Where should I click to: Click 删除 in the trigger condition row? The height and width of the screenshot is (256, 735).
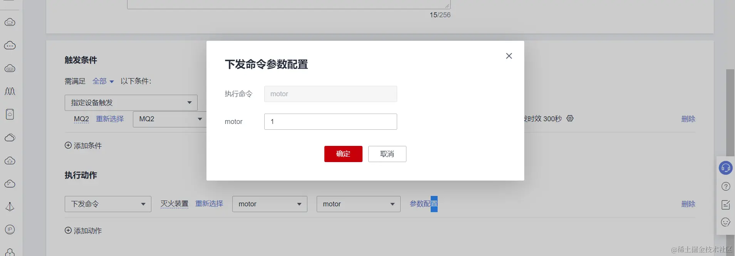688,119
